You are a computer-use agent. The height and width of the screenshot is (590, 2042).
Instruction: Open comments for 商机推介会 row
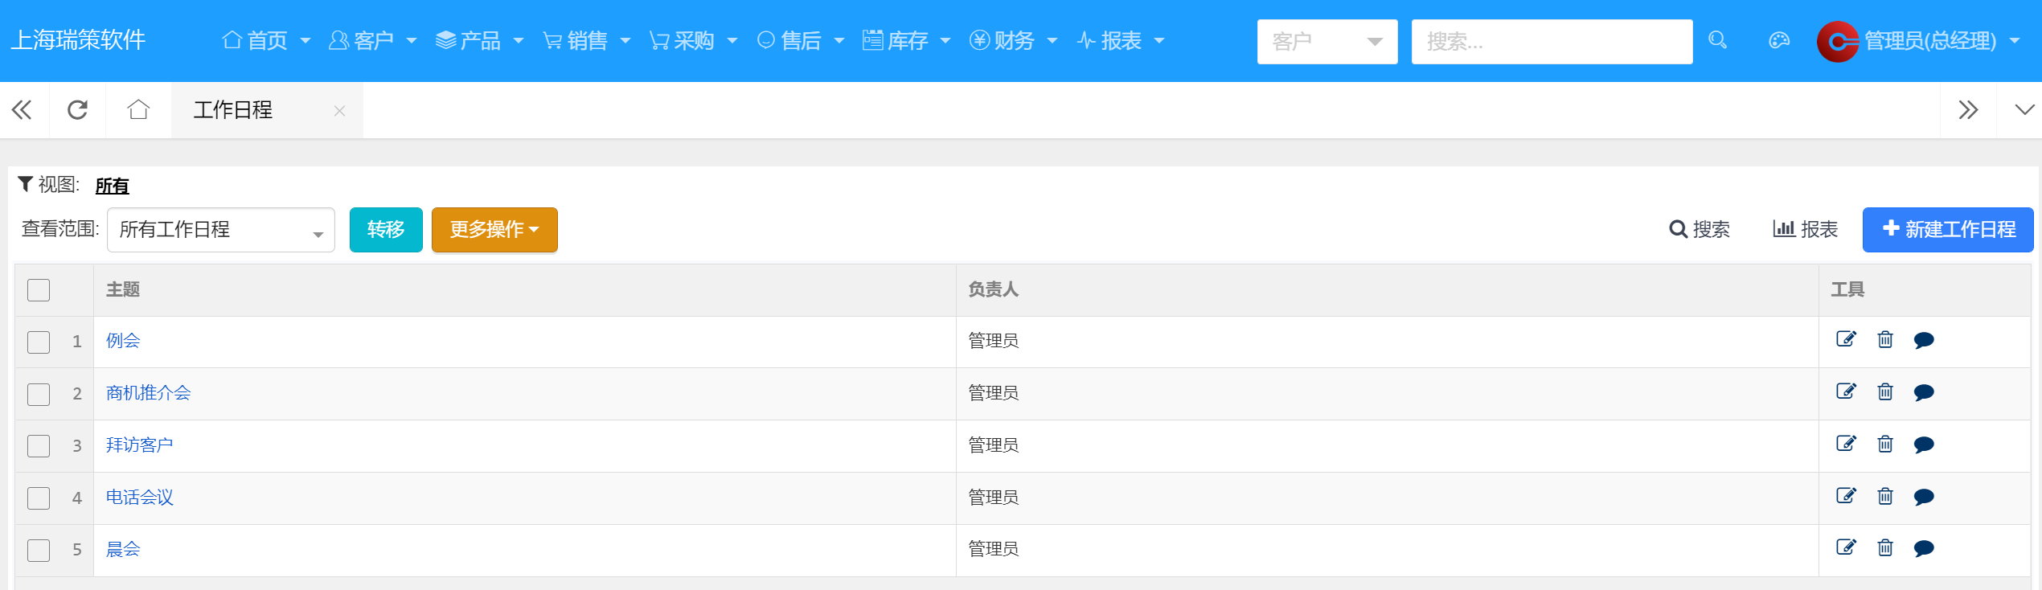tap(1924, 393)
